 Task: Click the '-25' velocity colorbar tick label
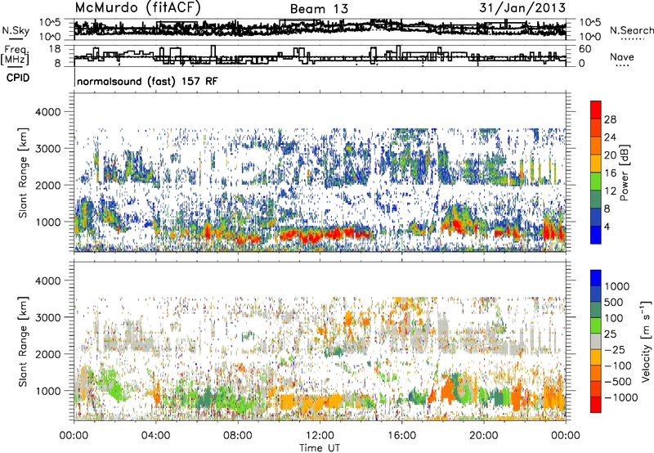(x=615, y=350)
